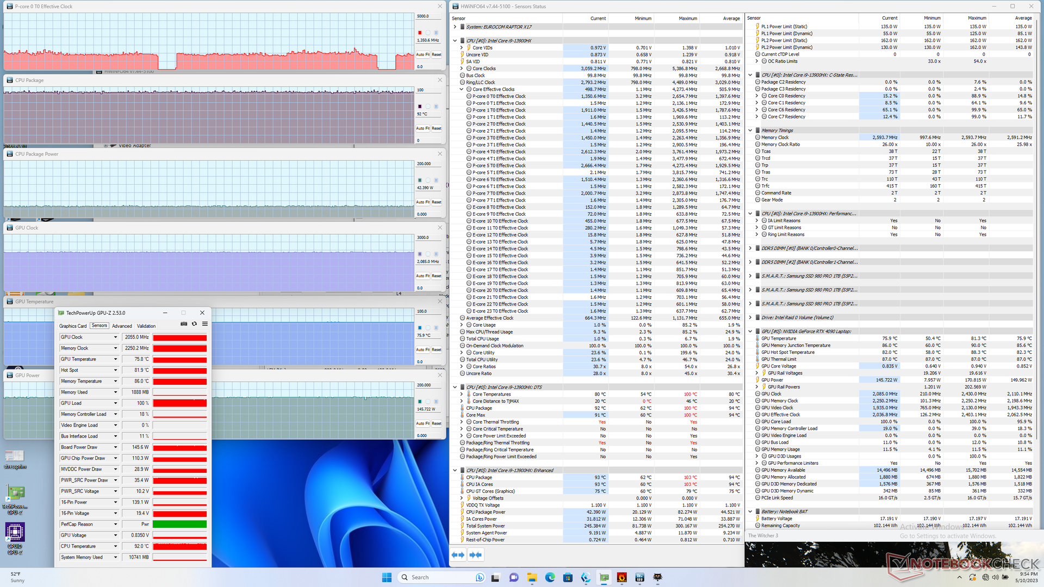Switch to the Validation tab in GPU-Z
Viewport: 1044px width, 587px height.
(x=146, y=326)
